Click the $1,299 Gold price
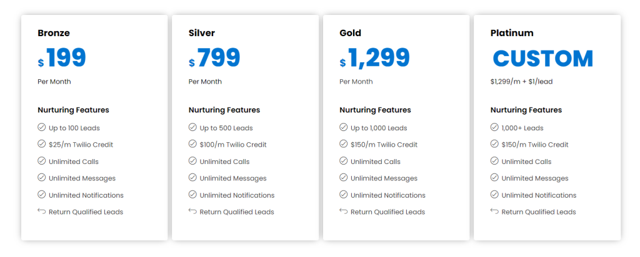Screen dimensions: 640x257 click(x=375, y=58)
